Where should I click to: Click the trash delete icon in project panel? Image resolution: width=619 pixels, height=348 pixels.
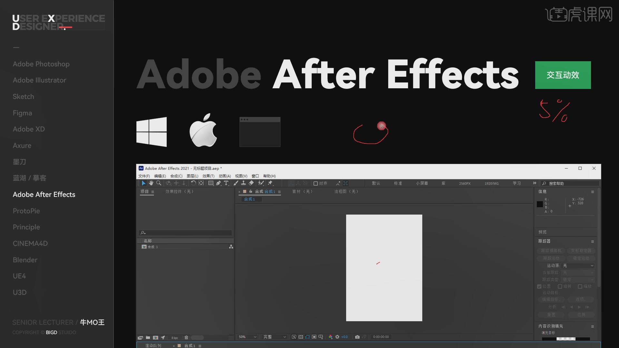click(186, 337)
